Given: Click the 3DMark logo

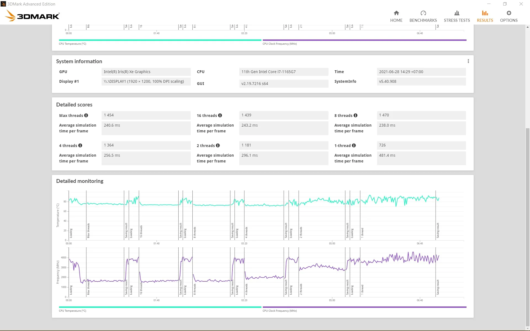Looking at the screenshot, I should [32, 15].
